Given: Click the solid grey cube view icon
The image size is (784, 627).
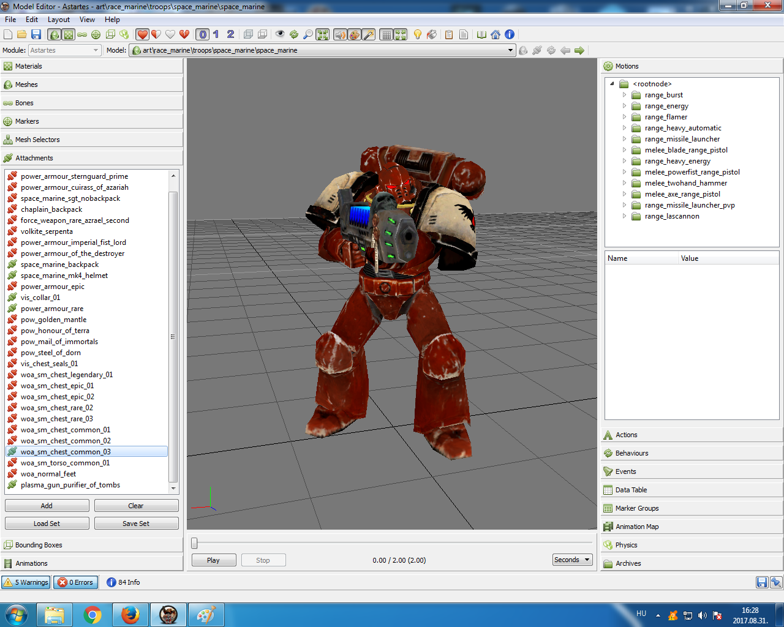Looking at the screenshot, I should click(x=248, y=35).
